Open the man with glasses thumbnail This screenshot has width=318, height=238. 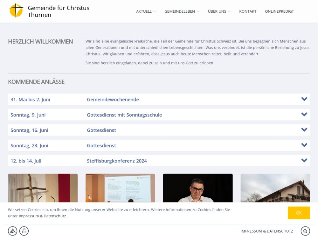point(197,188)
